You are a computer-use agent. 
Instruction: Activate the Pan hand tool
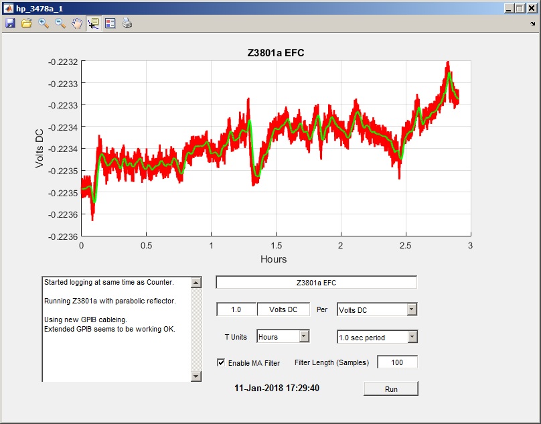click(77, 23)
